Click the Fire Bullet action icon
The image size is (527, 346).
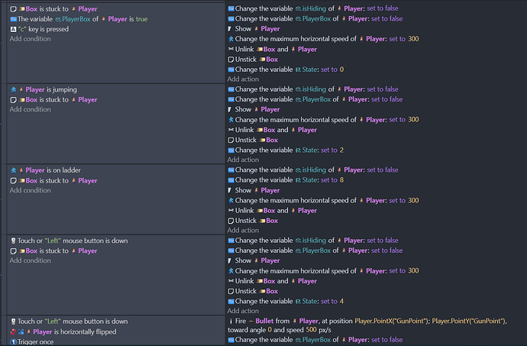coord(231,322)
